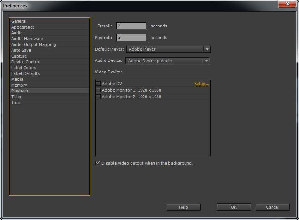The image size is (299, 220).
Task: Open the Audio Device dropdown arrow
Action: (206, 61)
